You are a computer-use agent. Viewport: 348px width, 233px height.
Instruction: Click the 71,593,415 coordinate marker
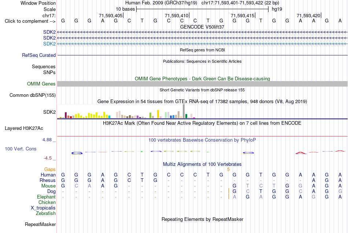coord(243,15)
